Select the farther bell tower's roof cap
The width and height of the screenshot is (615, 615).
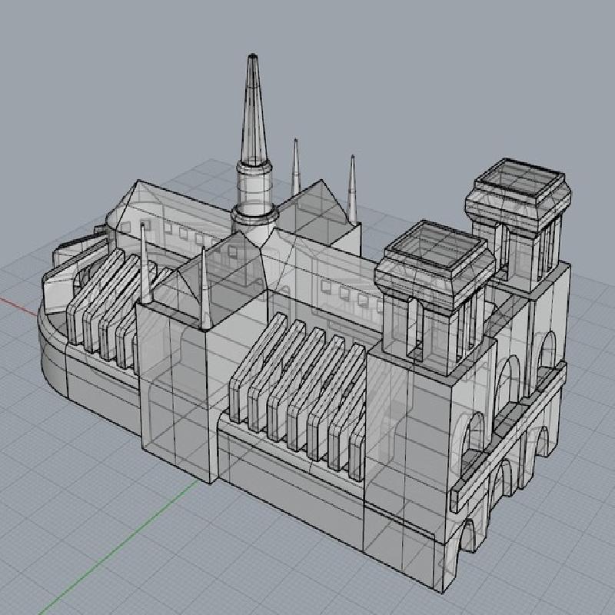[x=518, y=195]
